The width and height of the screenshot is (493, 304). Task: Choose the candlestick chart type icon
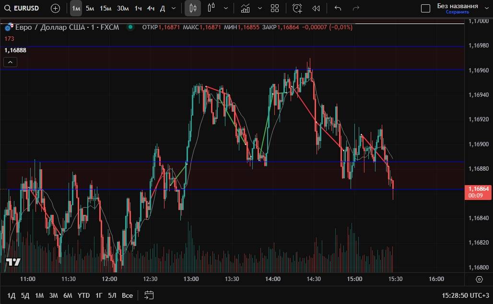pos(193,8)
